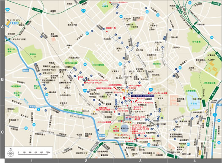This screenshot has height=163, width=222.
Task: Click the 小石川植物園 park label
Action: coord(98,65)
